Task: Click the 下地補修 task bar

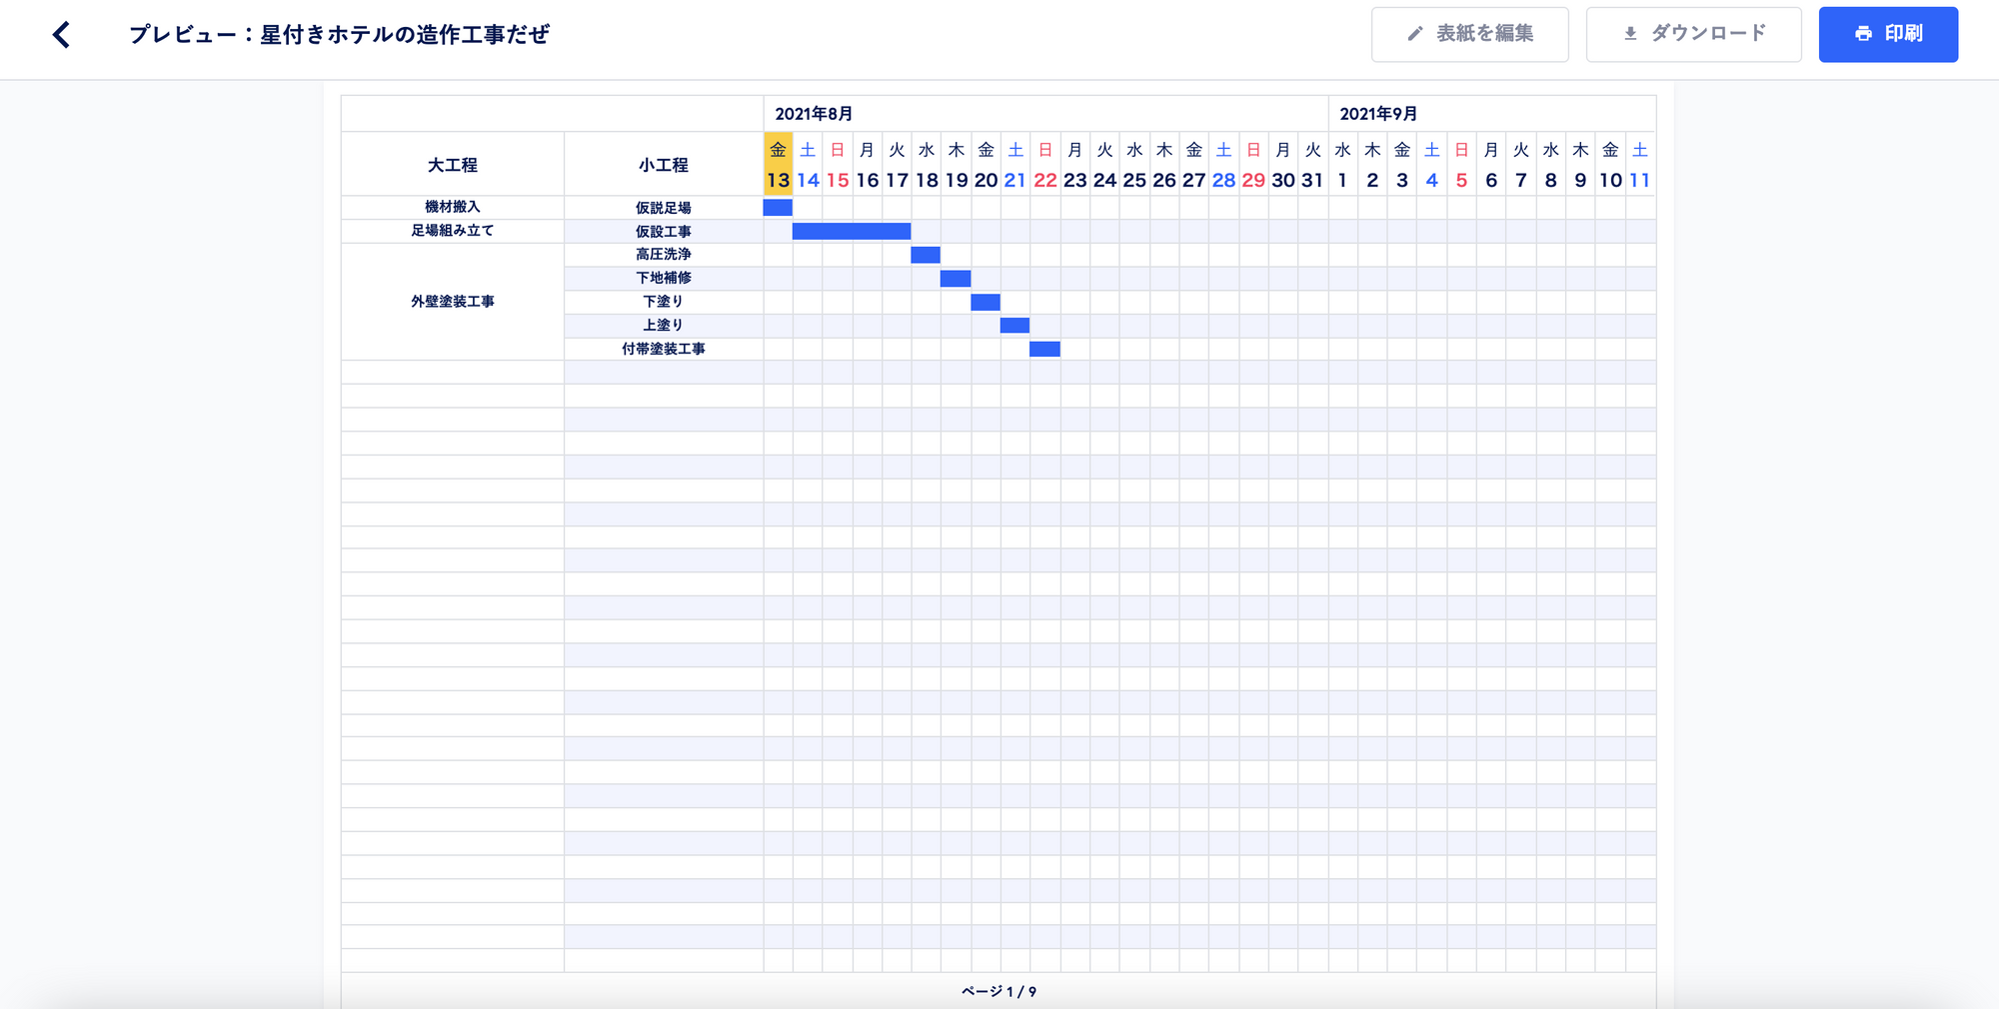Action: point(956,278)
